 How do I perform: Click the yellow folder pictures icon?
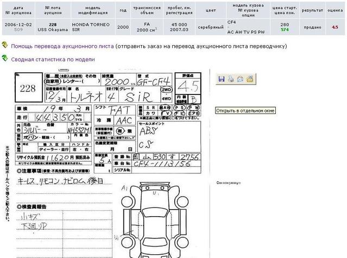pos(250,79)
